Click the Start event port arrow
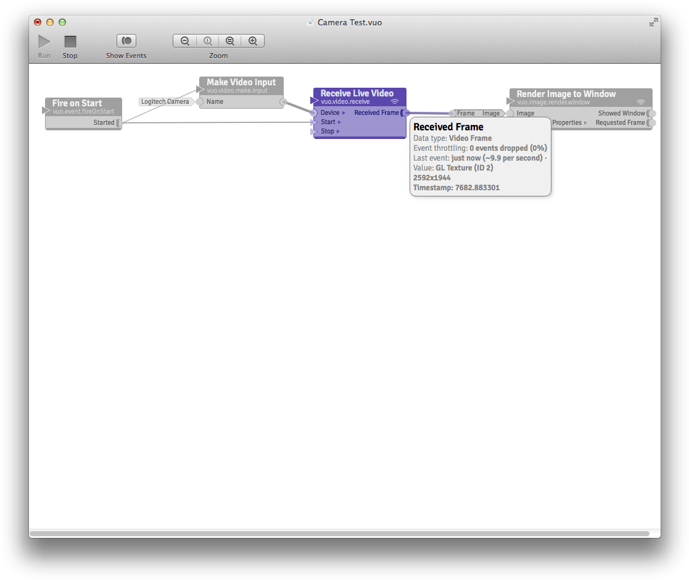This screenshot has width=689, height=580. (339, 122)
